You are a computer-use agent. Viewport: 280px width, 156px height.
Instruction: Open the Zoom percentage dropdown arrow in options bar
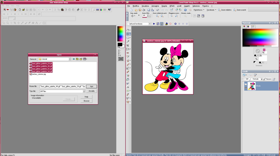tap(150, 16)
